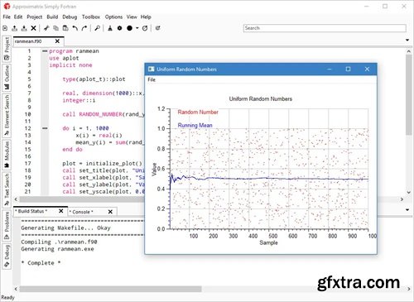This screenshot has width=414, height=302.
Task: Open the Debug menu
Action: coord(70,17)
